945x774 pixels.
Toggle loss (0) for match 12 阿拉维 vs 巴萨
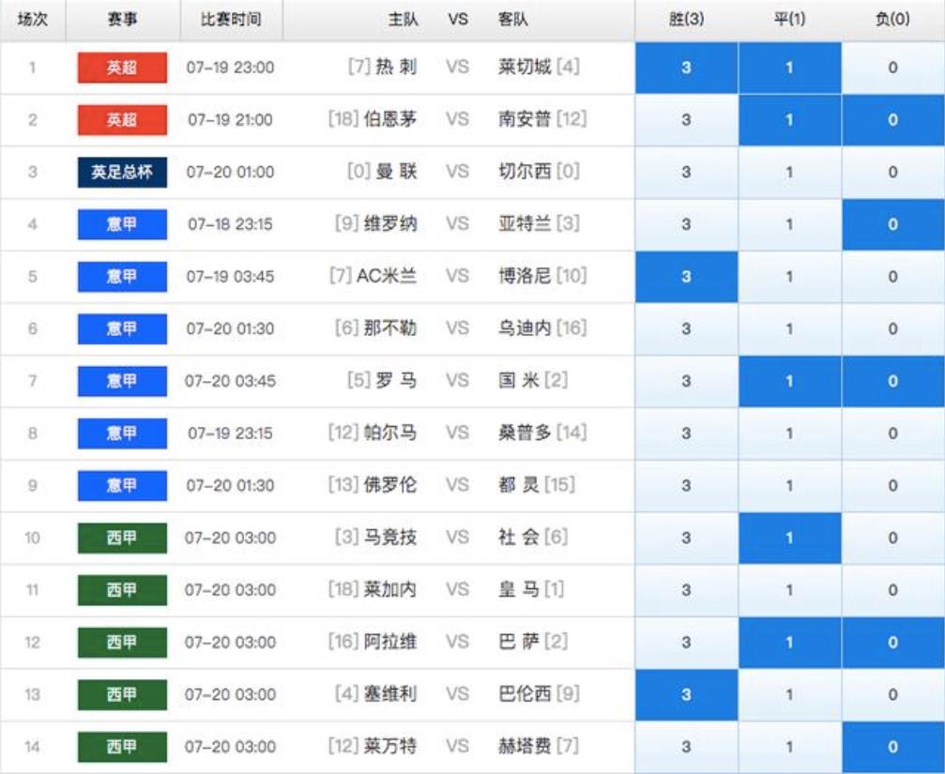click(x=893, y=643)
